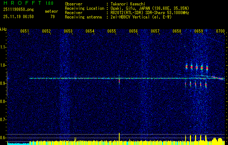
Task: Click the 0700 time marker
Action: click(x=220, y=31)
